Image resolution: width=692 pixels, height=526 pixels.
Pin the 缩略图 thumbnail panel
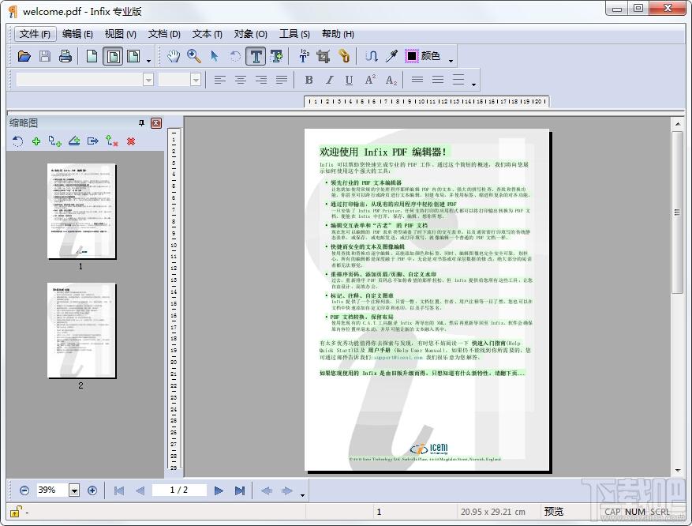click(141, 122)
